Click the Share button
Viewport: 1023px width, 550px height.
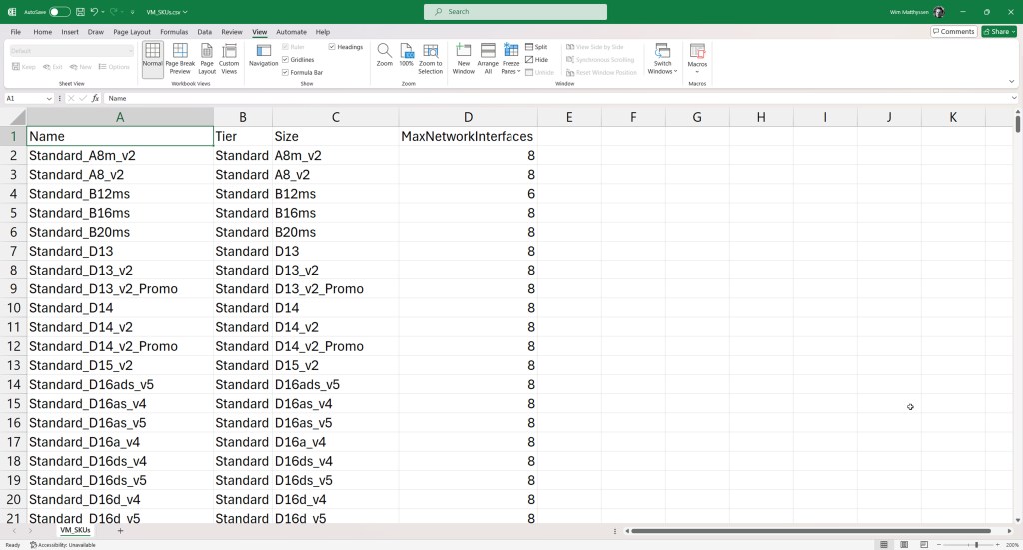[998, 32]
